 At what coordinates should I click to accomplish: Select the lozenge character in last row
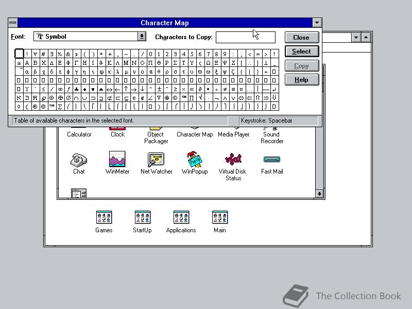pos(19,107)
